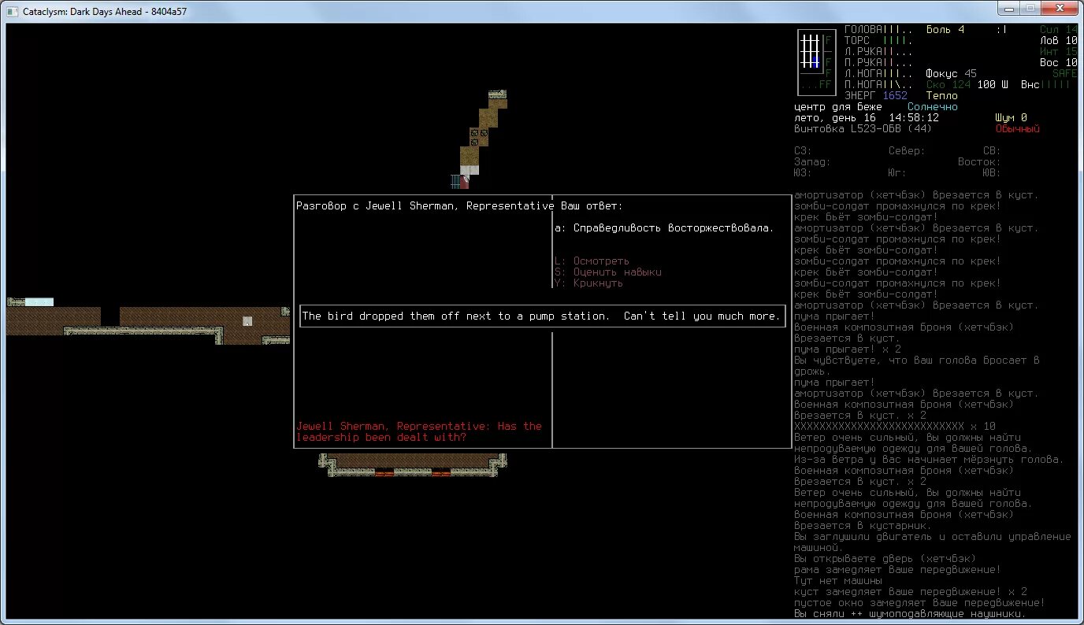Image resolution: width=1084 pixels, height=625 pixels.
Task: Click the 'Юг:' compass label
Action: [x=898, y=173]
